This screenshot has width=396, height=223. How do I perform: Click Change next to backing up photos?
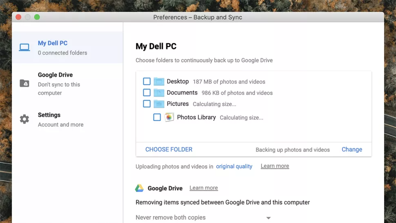point(352,149)
